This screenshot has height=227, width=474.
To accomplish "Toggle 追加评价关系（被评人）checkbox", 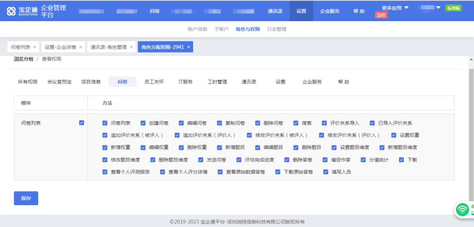I will point(105,135).
